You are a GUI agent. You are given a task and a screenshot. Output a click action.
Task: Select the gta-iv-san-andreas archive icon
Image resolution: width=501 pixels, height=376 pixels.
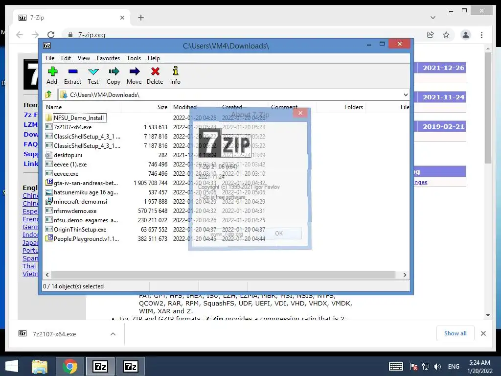[x=48, y=183]
